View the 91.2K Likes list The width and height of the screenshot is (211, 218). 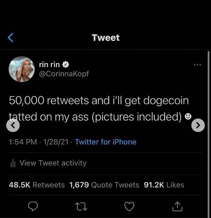[164, 185]
